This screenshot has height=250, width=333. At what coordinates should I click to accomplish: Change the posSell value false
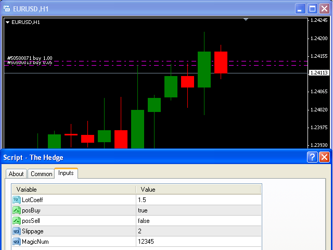point(198,221)
